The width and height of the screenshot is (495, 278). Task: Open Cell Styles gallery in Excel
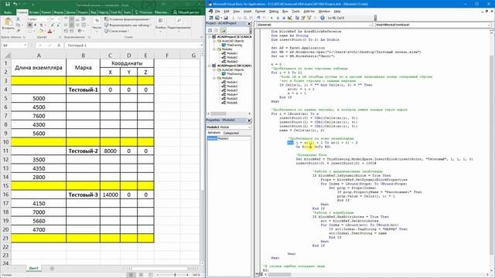tap(117, 31)
